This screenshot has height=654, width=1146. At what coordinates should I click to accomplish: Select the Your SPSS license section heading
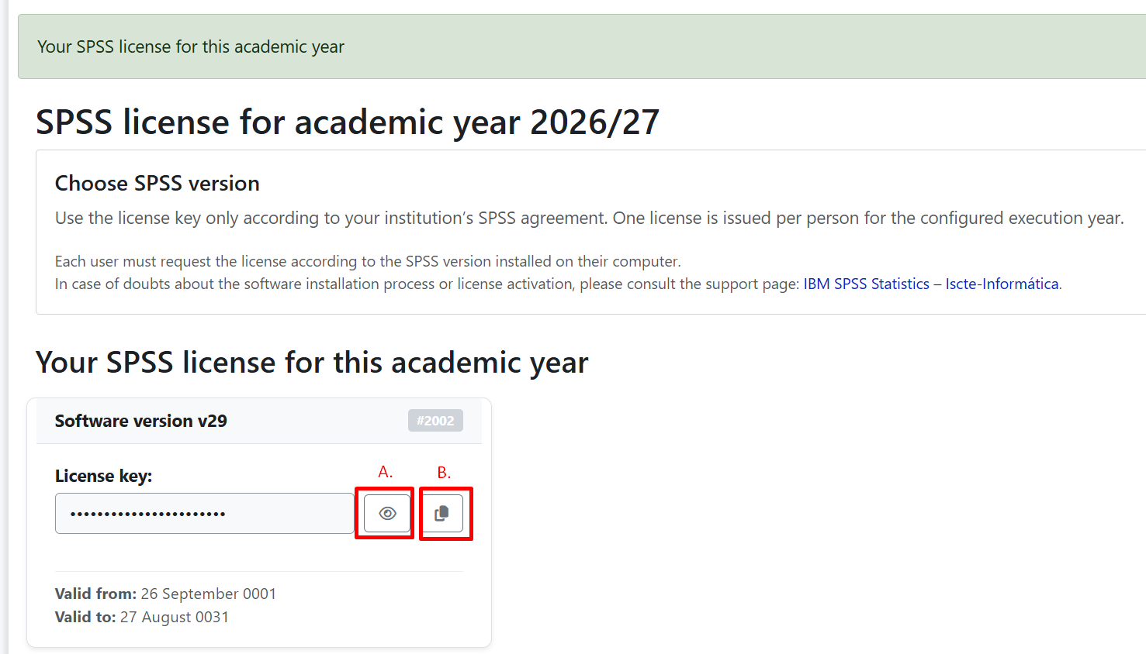pyautogui.click(x=312, y=362)
